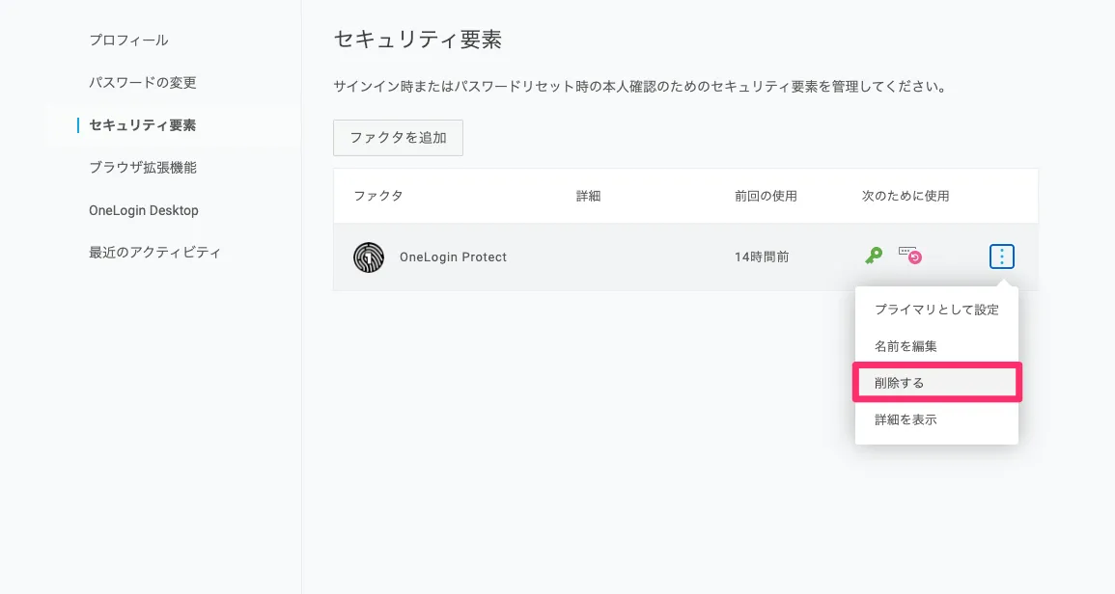
Task: Close the three-dot options menu button
Action: point(1002,256)
